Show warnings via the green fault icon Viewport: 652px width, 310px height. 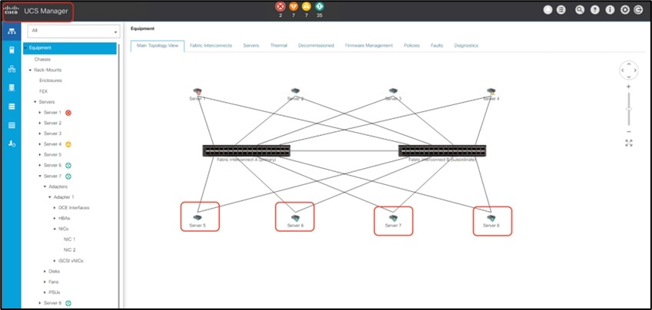point(319,7)
